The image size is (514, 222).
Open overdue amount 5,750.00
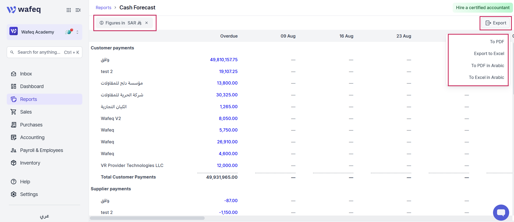click(x=228, y=130)
